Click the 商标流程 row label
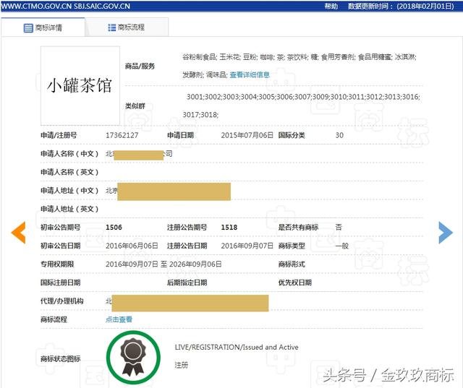 [x=54, y=319]
